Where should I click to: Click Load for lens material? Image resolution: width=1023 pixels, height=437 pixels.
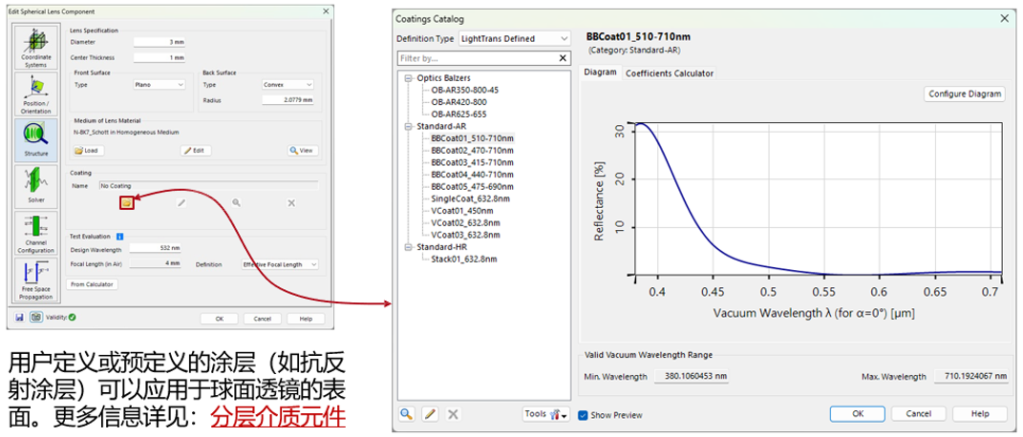click(x=89, y=151)
